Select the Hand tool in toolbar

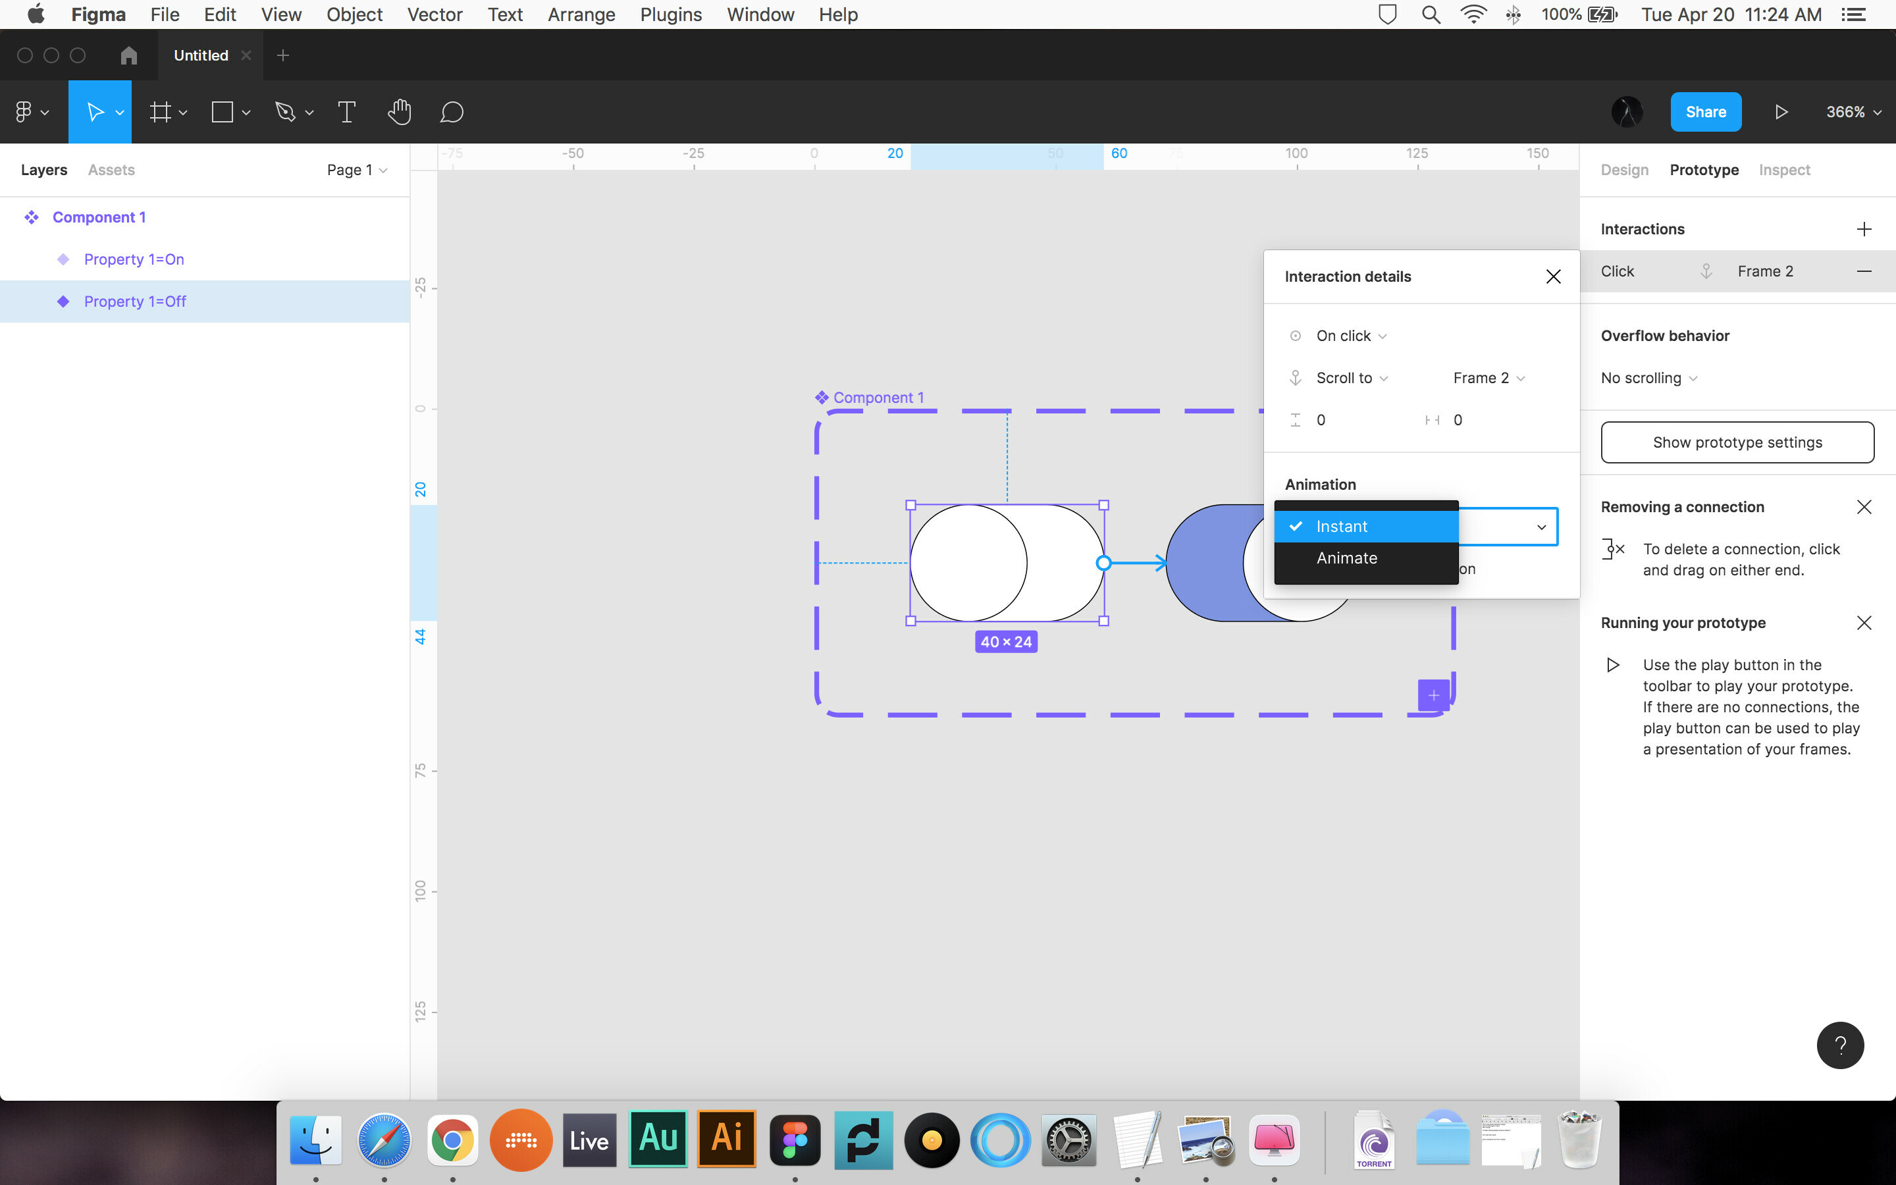pos(398,112)
